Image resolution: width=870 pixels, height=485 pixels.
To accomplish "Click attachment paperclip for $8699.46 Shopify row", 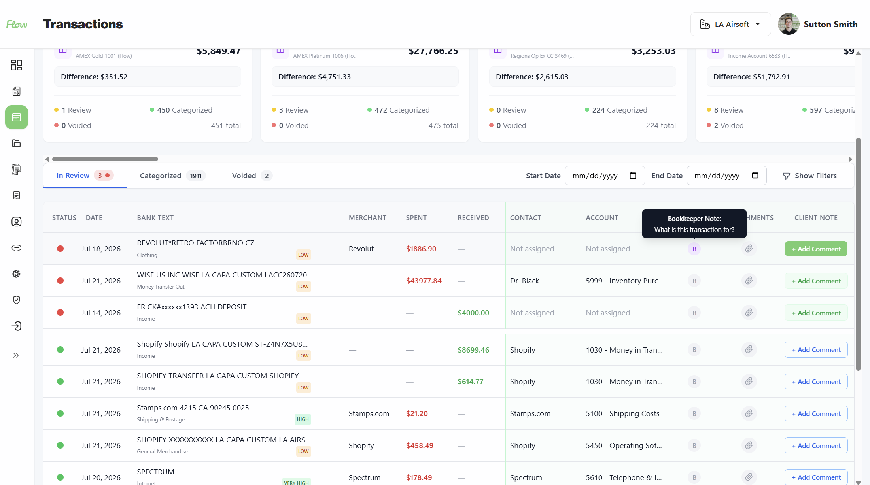I will click(x=749, y=350).
